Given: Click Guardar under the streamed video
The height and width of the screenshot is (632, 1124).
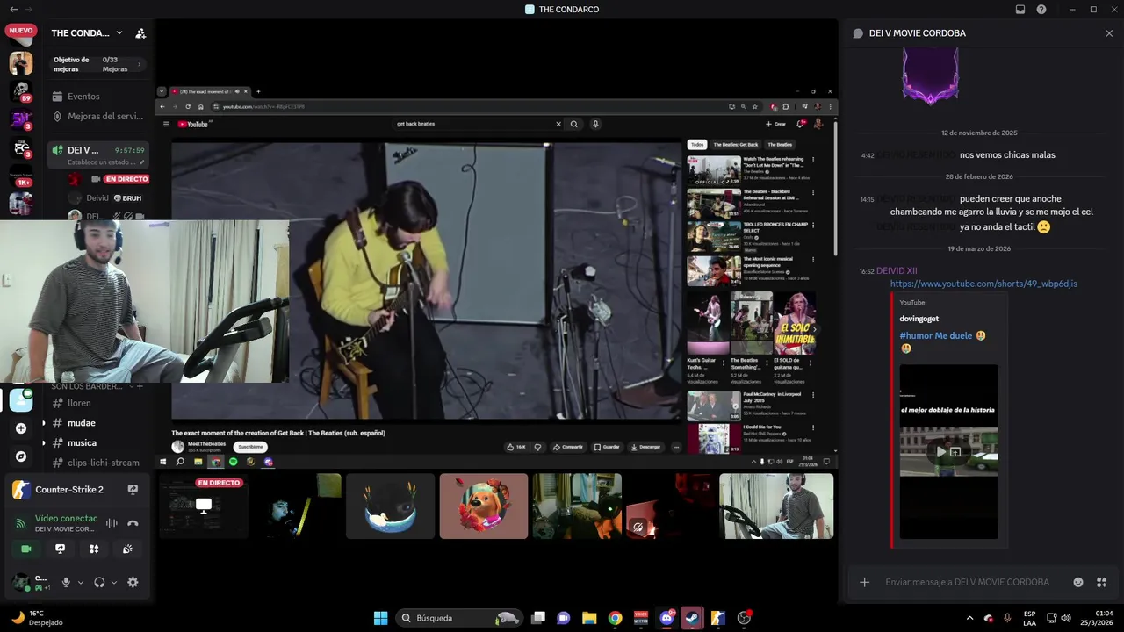Looking at the screenshot, I should pyautogui.click(x=606, y=447).
